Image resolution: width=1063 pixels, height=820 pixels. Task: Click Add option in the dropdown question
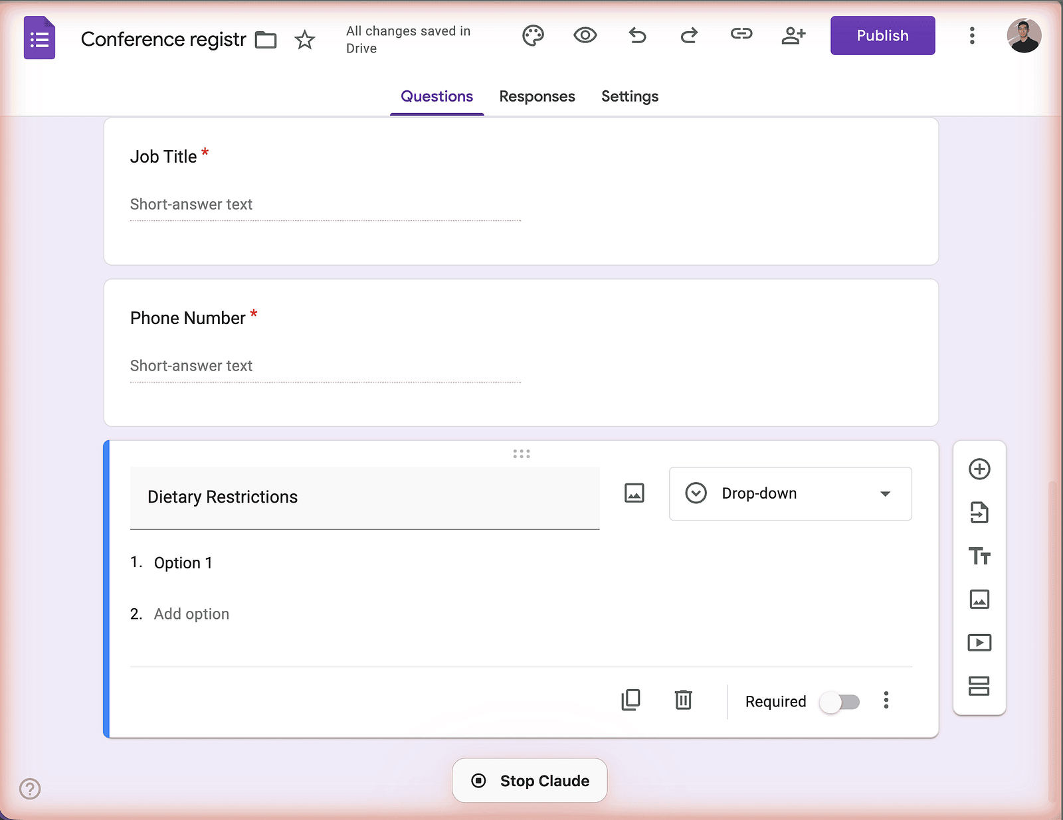191,614
